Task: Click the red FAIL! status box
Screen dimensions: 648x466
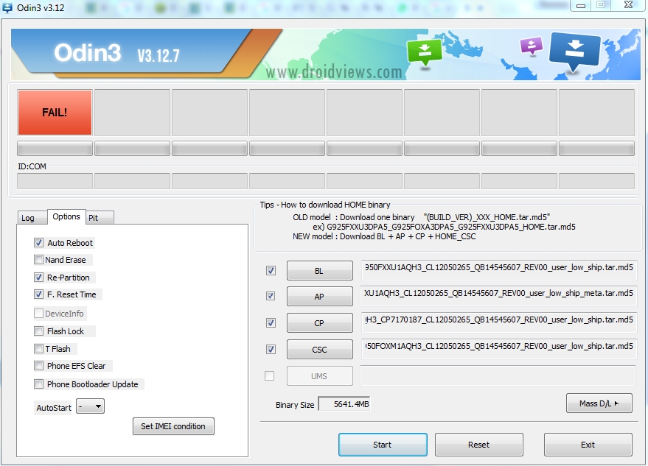Action: 55,113
